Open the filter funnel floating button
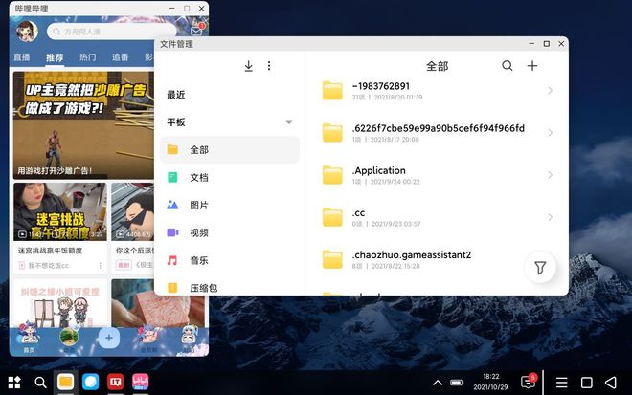This screenshot has width=632, height=395. (540, 268)
